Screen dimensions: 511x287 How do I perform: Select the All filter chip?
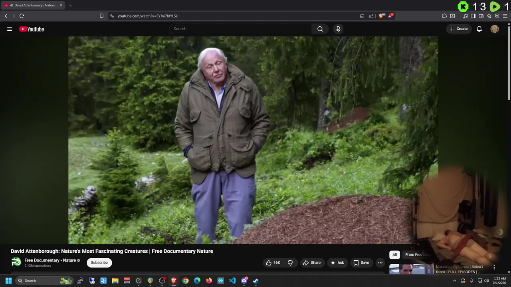point(394,255)
